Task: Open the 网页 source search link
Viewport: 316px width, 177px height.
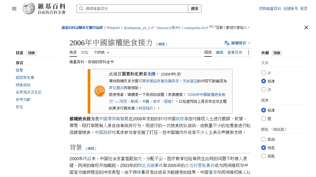Action: pyautogui.click(x=123, y=101)
